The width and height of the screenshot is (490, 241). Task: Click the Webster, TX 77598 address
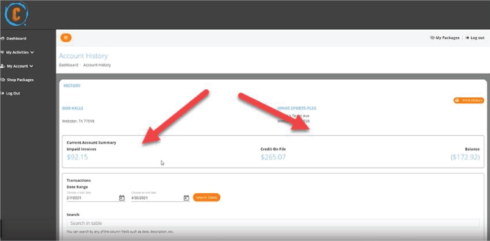[x=78, y=121]
